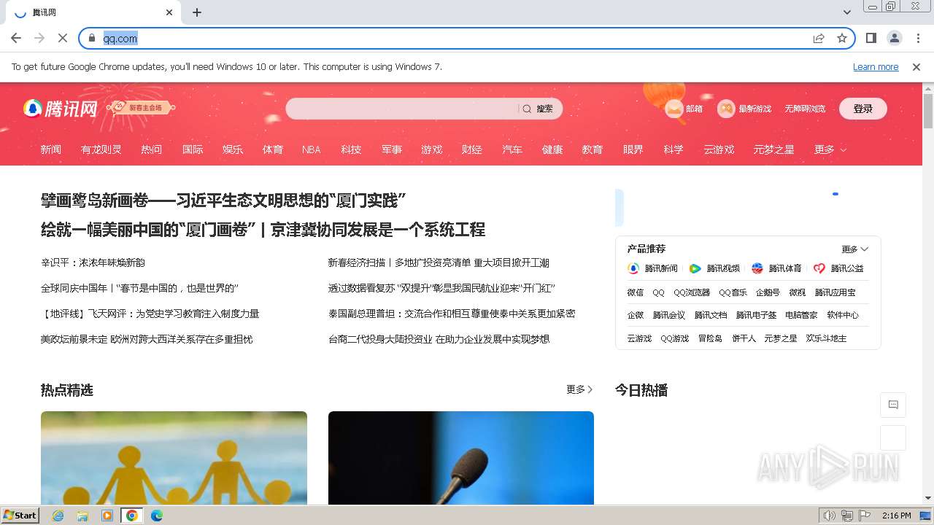Select the 娱乐 navigation item
This screenshot has height=525, width=934.
(233, 149)
